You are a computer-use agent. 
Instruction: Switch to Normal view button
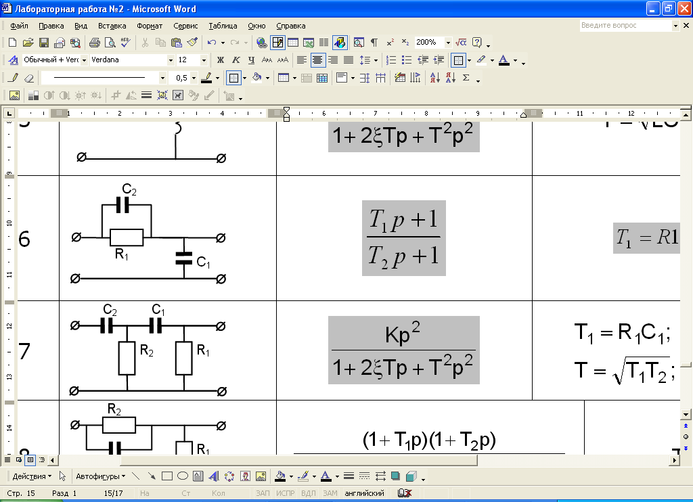(x=7, y=460)
